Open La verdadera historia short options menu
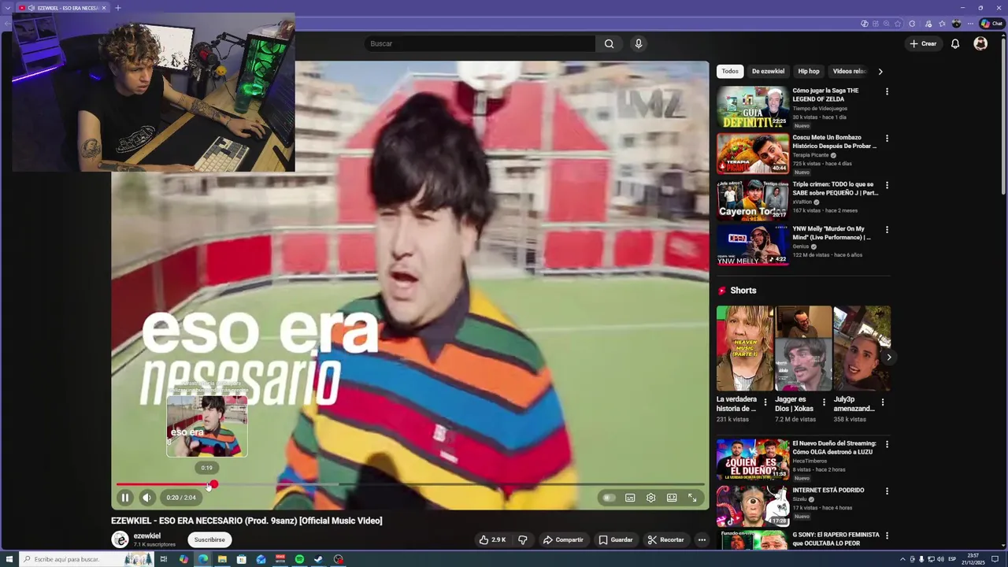The height and width of the screenshot is (567, 1008). click(765, 402)
